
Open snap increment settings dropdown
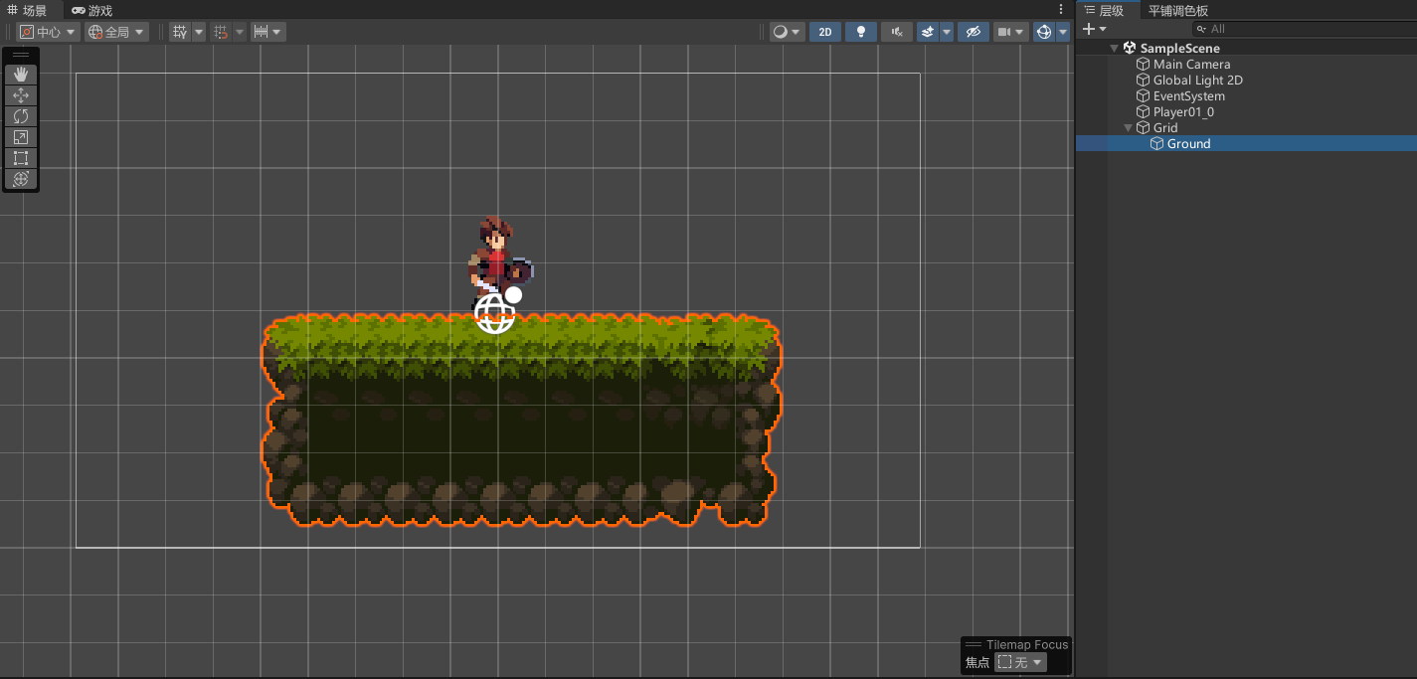[x=268, y=32]
